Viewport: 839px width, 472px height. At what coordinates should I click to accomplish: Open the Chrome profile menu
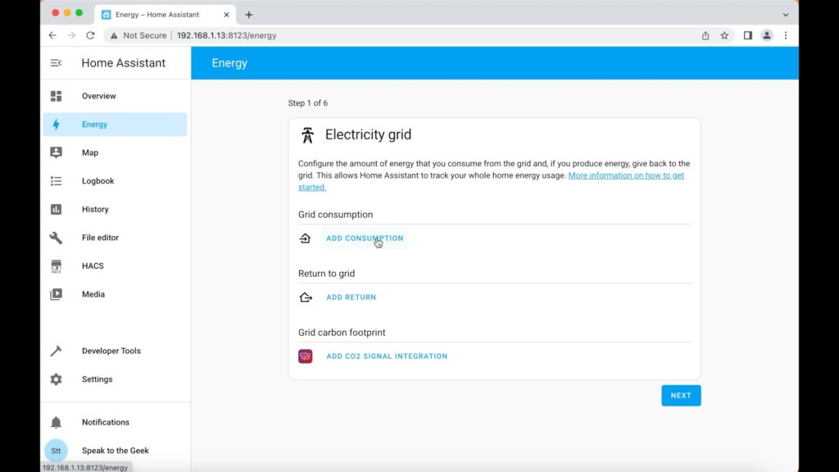(x=767, y=35)
